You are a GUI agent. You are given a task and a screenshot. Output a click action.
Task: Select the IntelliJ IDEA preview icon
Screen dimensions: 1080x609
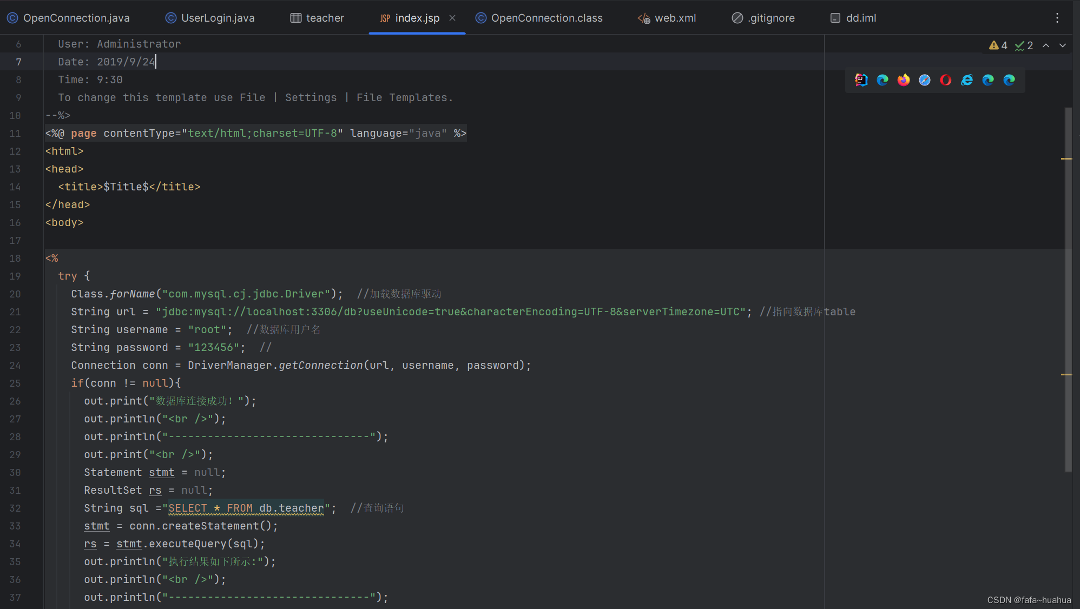click(x=861, y=80)
